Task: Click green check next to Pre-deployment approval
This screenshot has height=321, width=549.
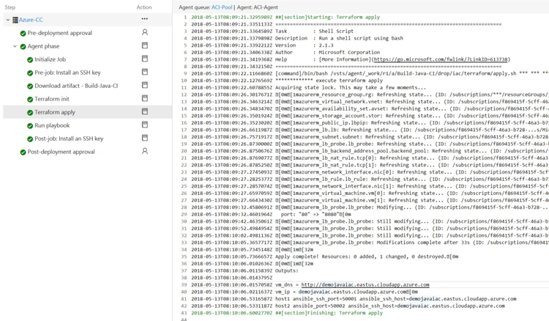Action: coord(23,33)
